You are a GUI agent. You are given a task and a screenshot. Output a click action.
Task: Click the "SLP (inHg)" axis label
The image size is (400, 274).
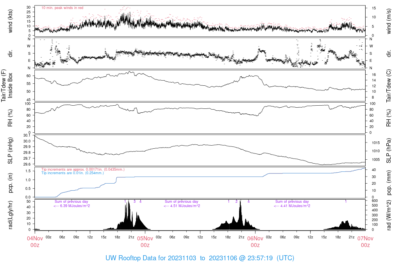click(x=10, y=151)
